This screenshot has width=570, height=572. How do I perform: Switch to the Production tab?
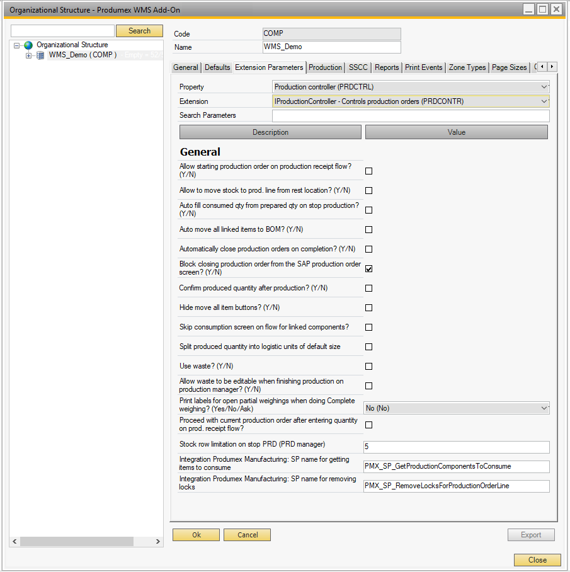coord(326,67)
